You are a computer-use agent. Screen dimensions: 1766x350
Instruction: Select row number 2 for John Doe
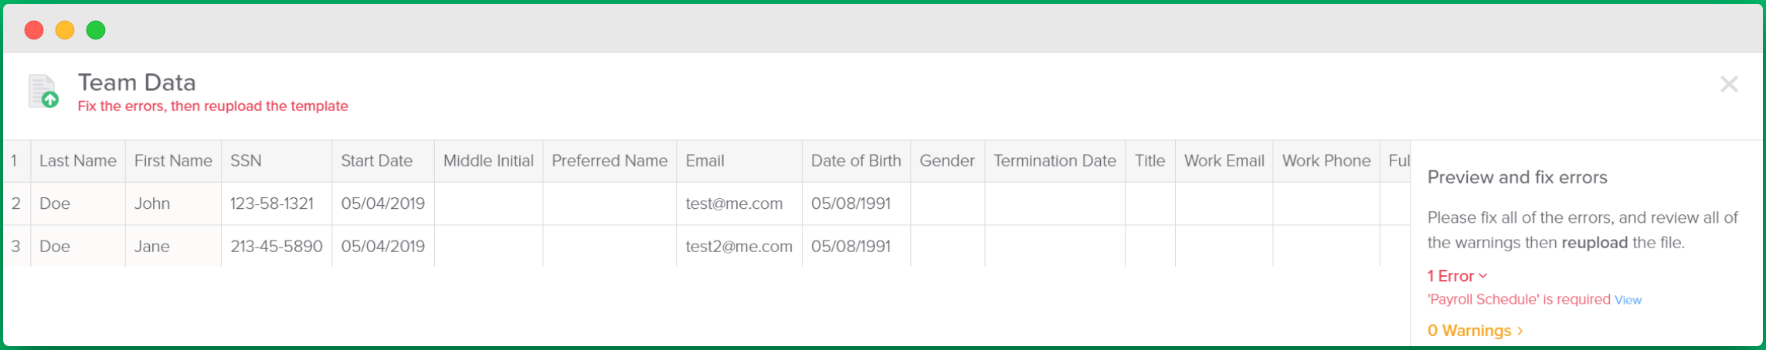16,204
